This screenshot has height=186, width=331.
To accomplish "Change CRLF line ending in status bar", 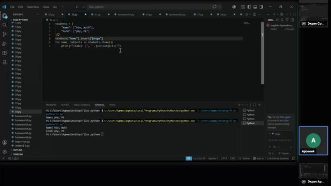I will coord(232,159).
